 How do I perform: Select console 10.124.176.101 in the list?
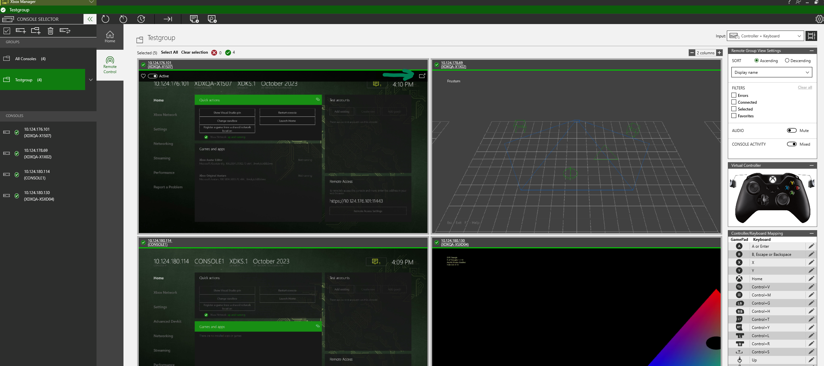(x=48, y=133)
